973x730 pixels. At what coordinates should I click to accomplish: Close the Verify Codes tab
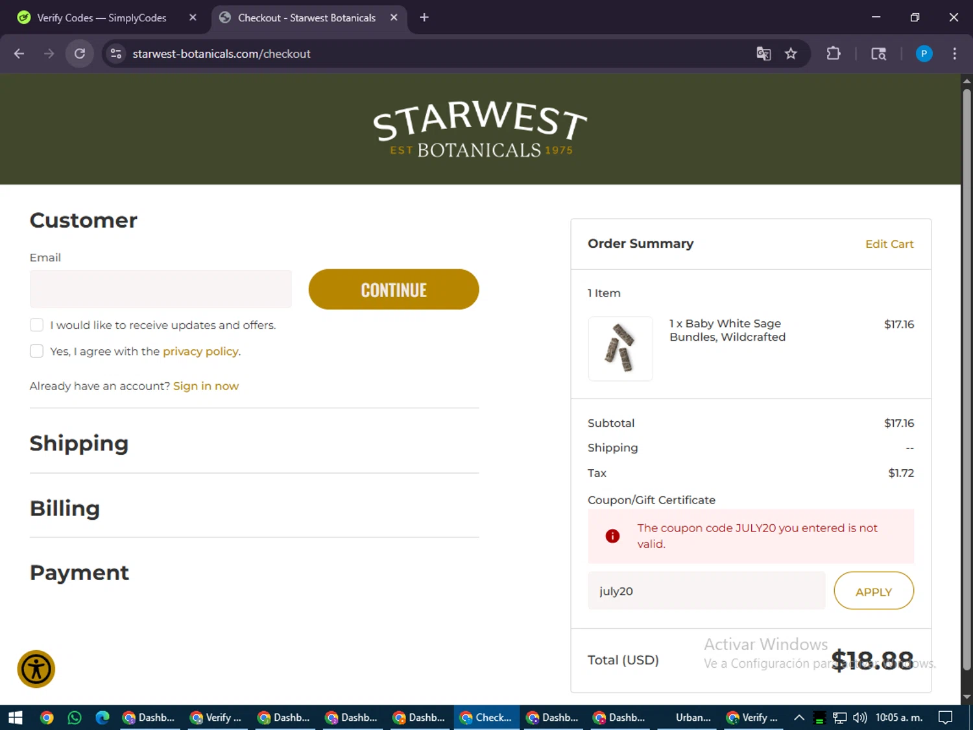tap(193, 18)
